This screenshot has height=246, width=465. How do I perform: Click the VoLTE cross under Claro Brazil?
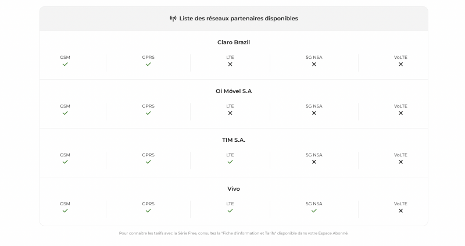[400, 64]
